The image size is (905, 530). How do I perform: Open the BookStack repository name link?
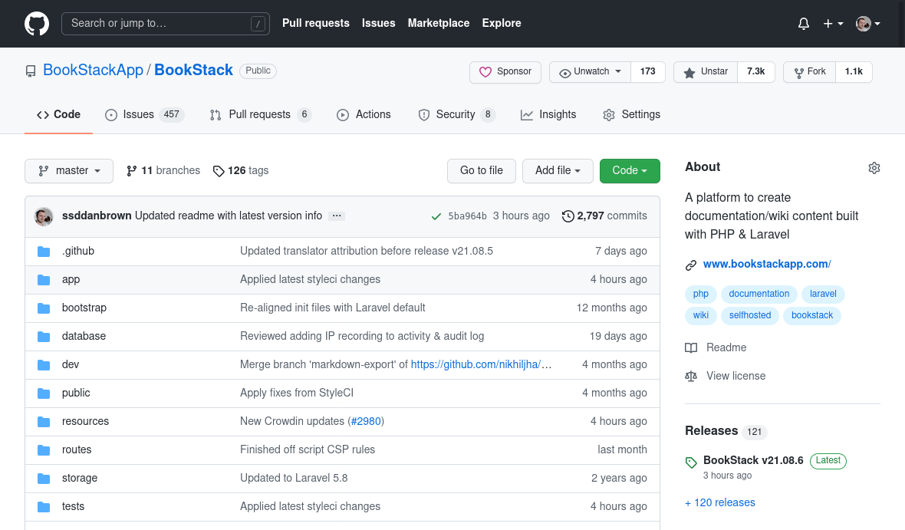pos(193,70)
